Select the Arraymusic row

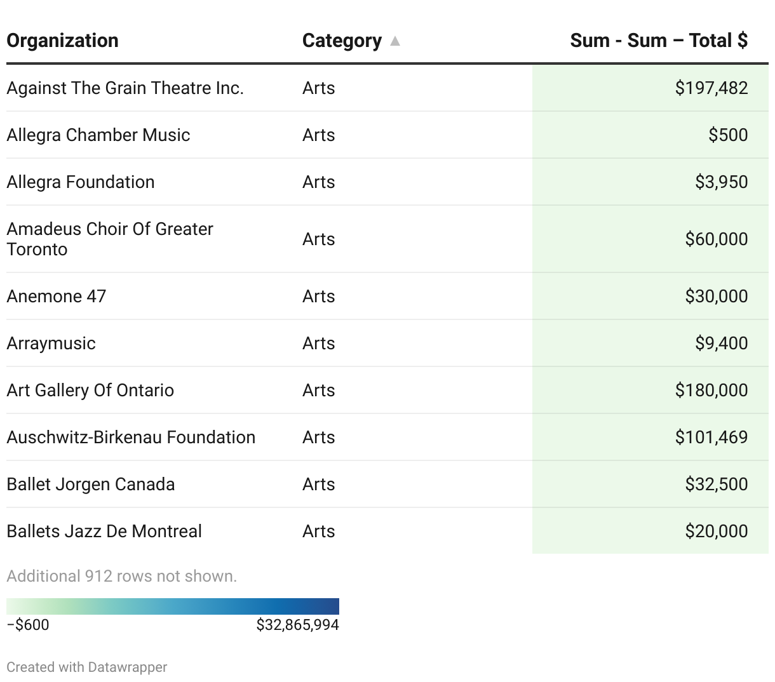coord(51,343)
